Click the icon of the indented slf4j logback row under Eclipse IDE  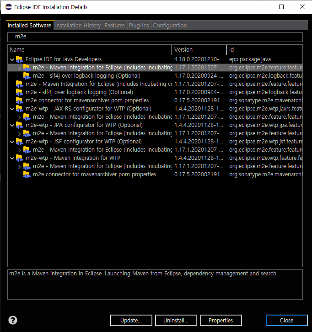(27, 76)
